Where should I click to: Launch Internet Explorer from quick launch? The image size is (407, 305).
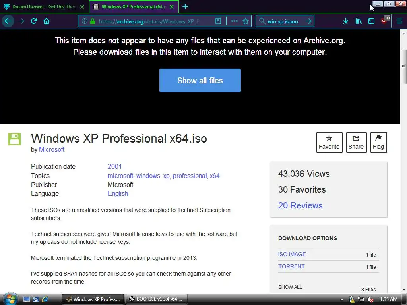coord(45,299)
